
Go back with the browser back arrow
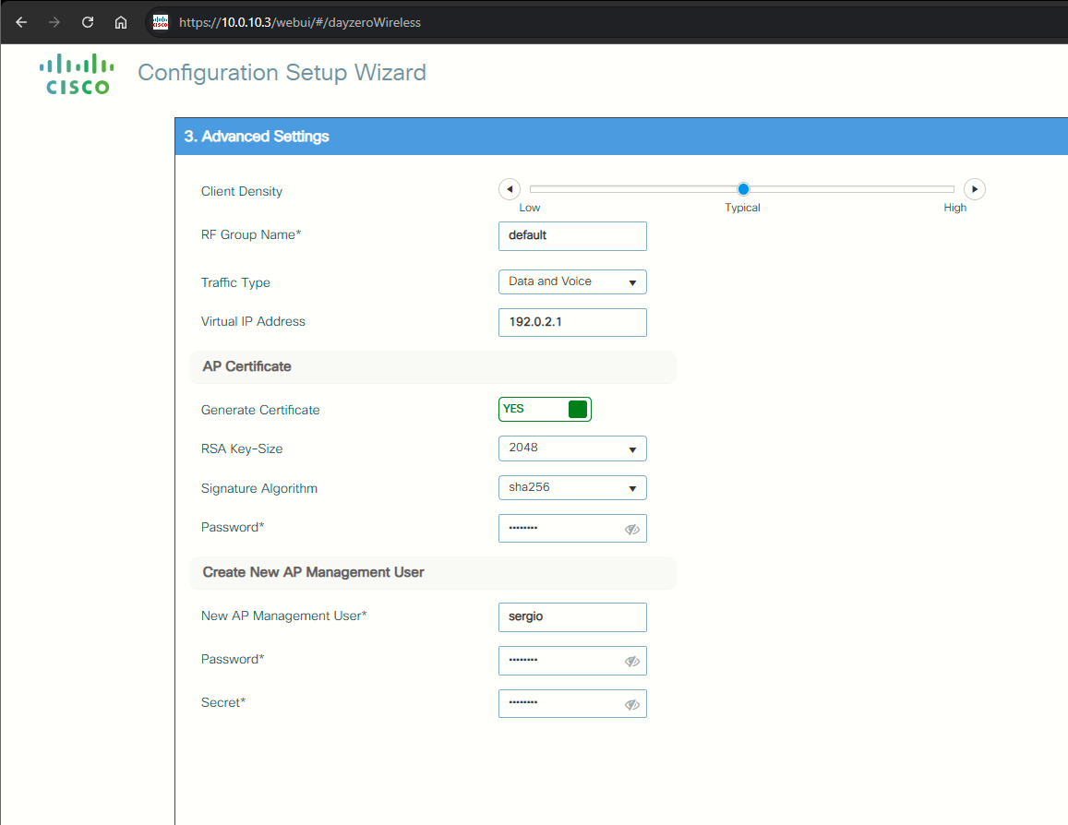click(21, 22)
